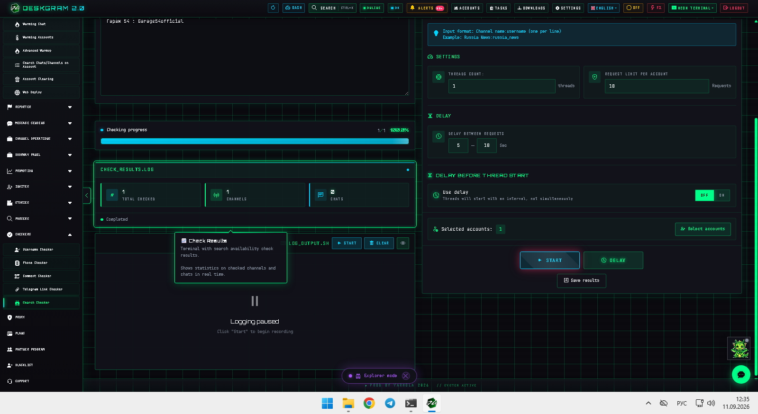Image resolution: width=758 pixels, height=414 pixels.
Task: Click the Delay button beside Start
Action: [x=613, y=261]
